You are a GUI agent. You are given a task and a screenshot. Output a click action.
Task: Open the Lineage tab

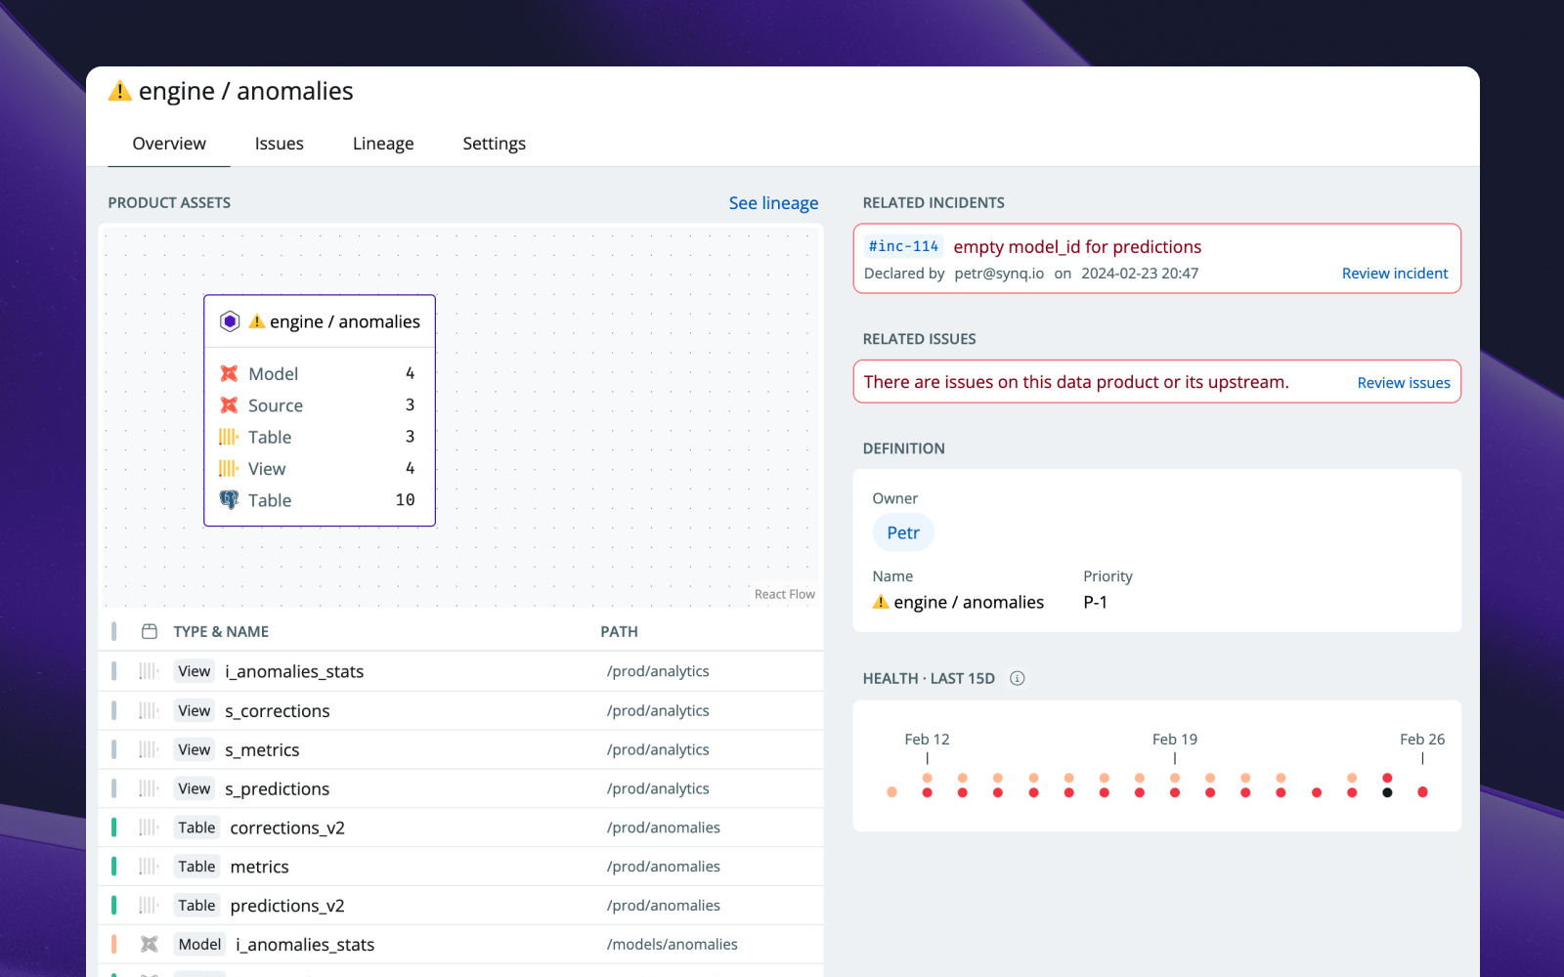pyautogui.click(x=383, y=144)
